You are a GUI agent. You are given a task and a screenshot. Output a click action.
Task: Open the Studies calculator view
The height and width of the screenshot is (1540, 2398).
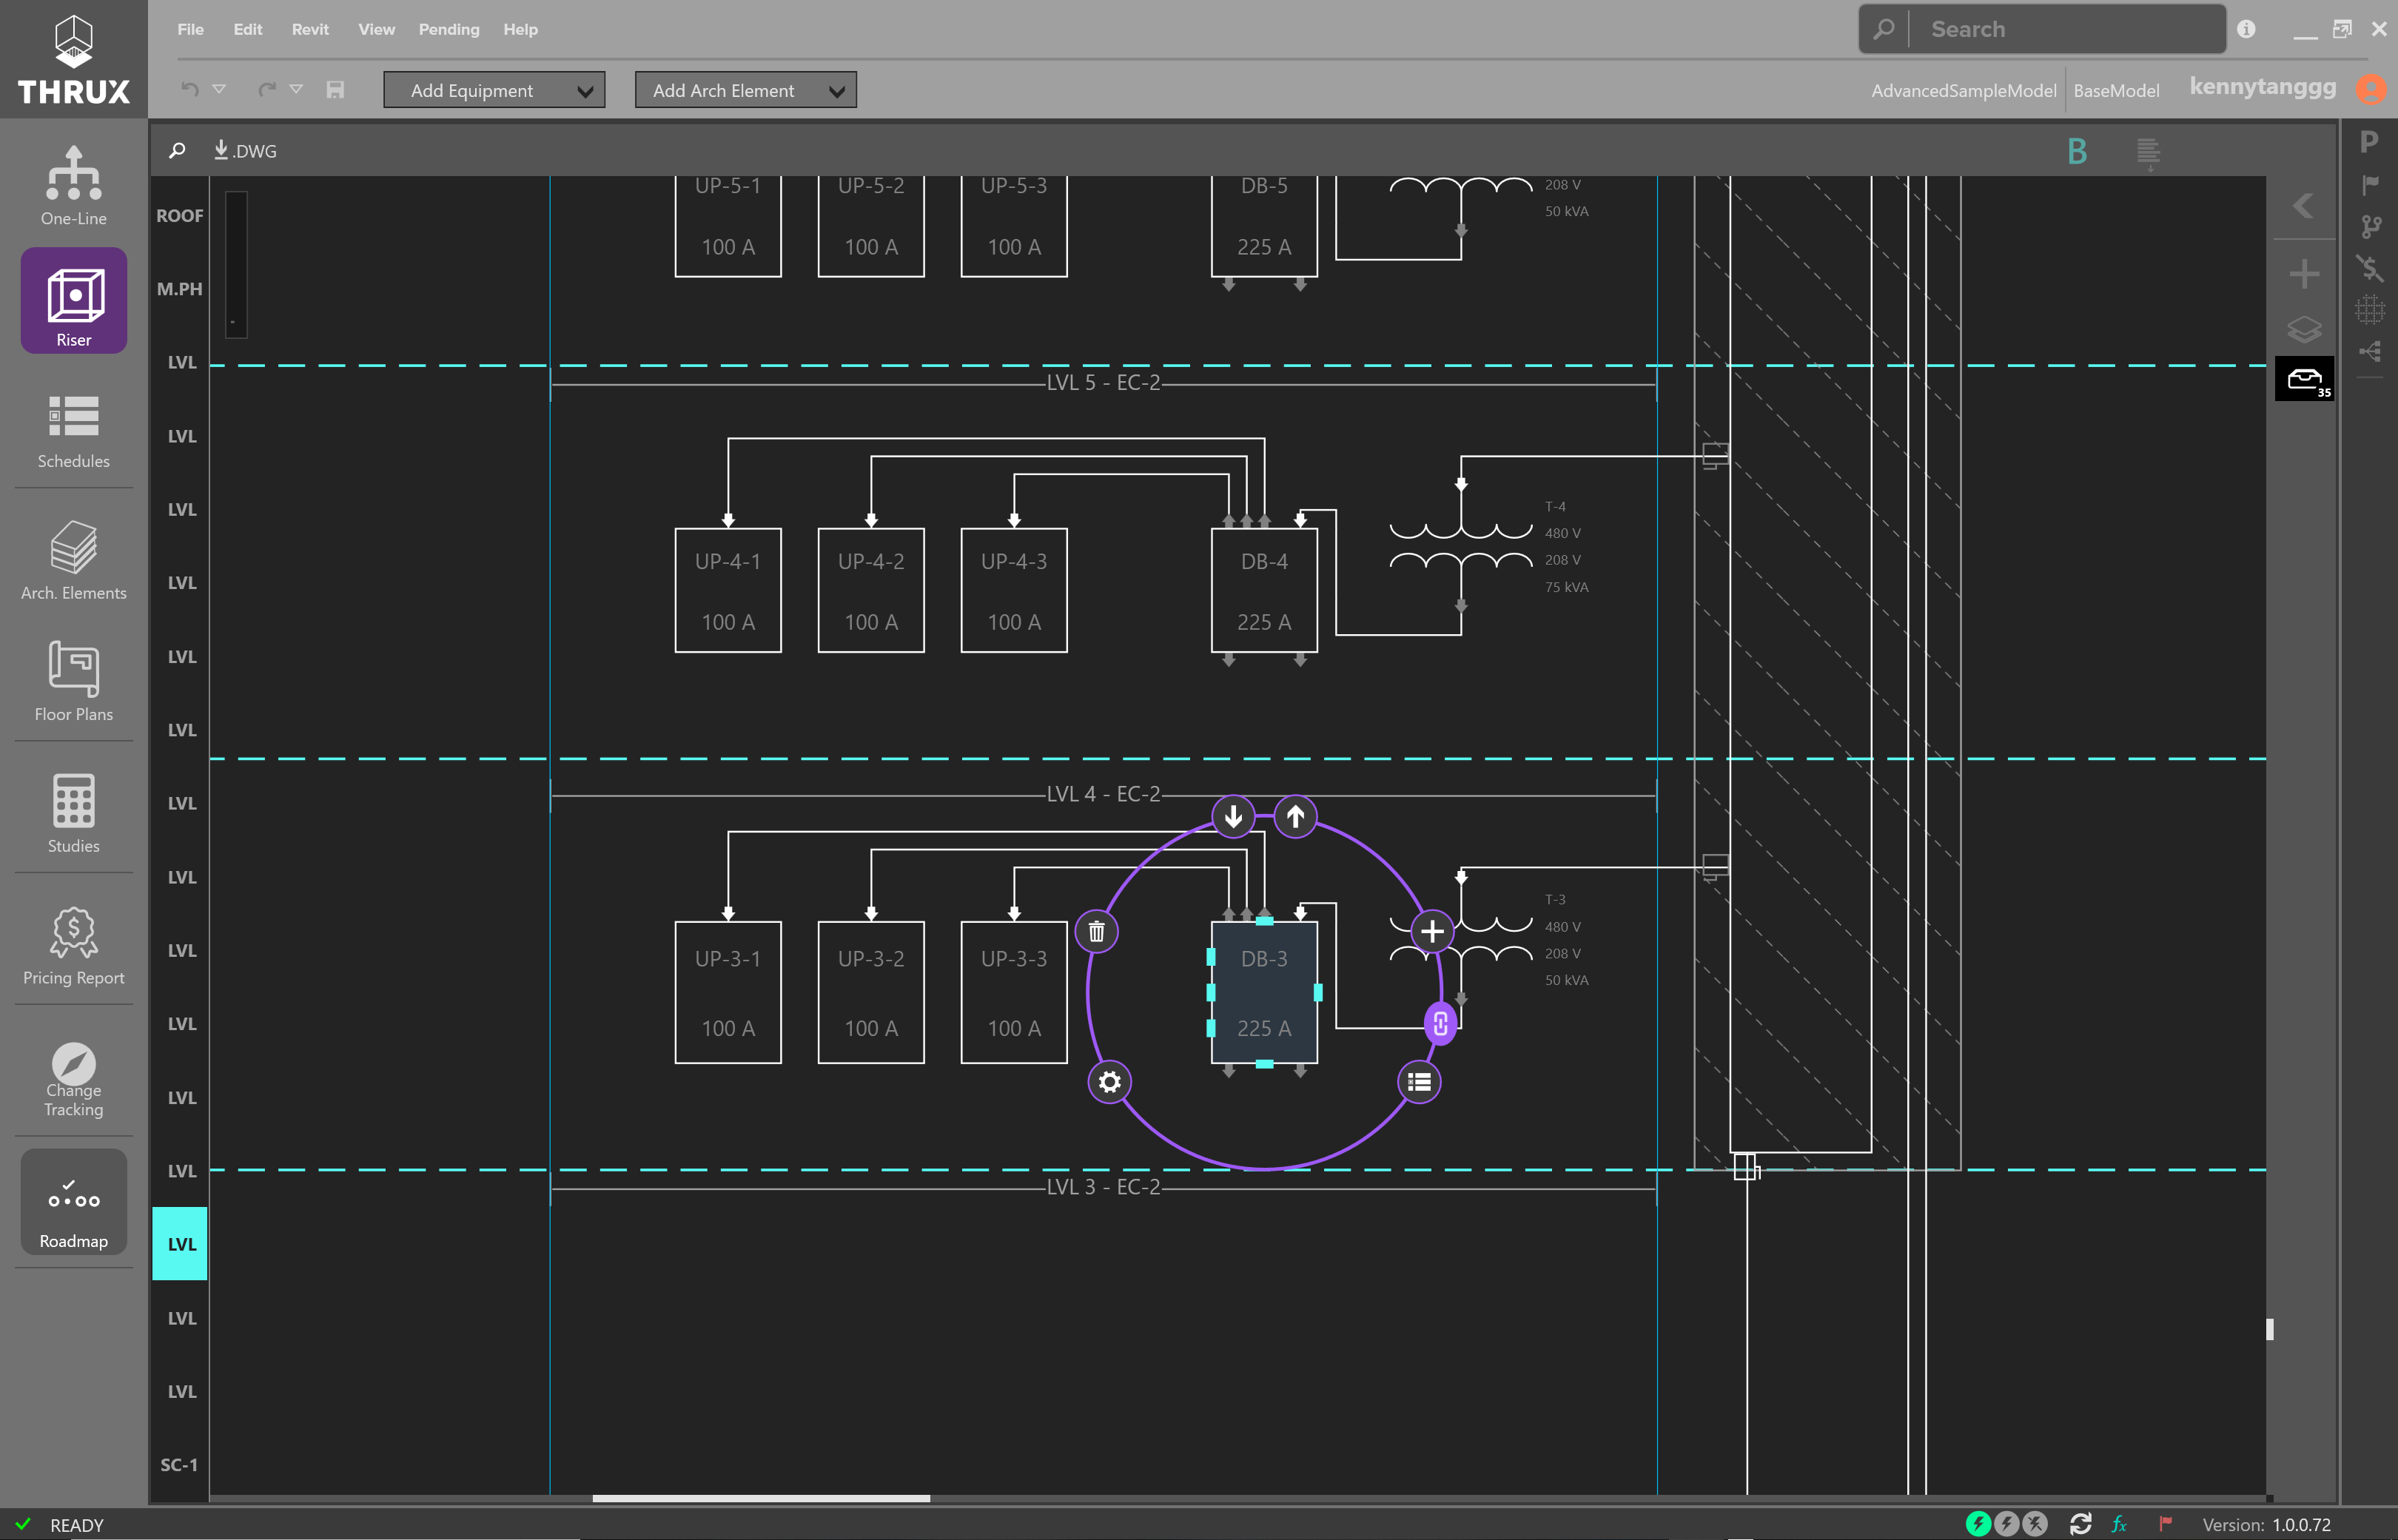[73, 814]
